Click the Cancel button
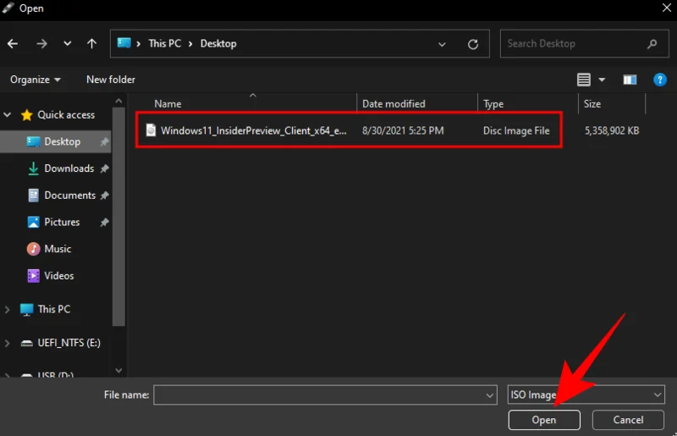Viewport: 677px width, 436px height. pos(628,420)
